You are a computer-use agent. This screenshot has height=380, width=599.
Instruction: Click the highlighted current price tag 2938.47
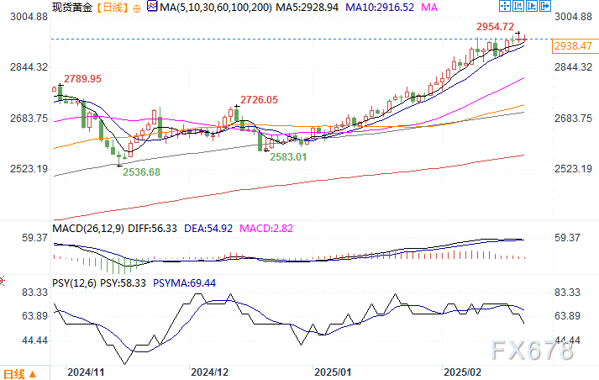[x=573, y=47]
